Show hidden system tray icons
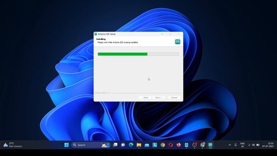 point(230,145)
